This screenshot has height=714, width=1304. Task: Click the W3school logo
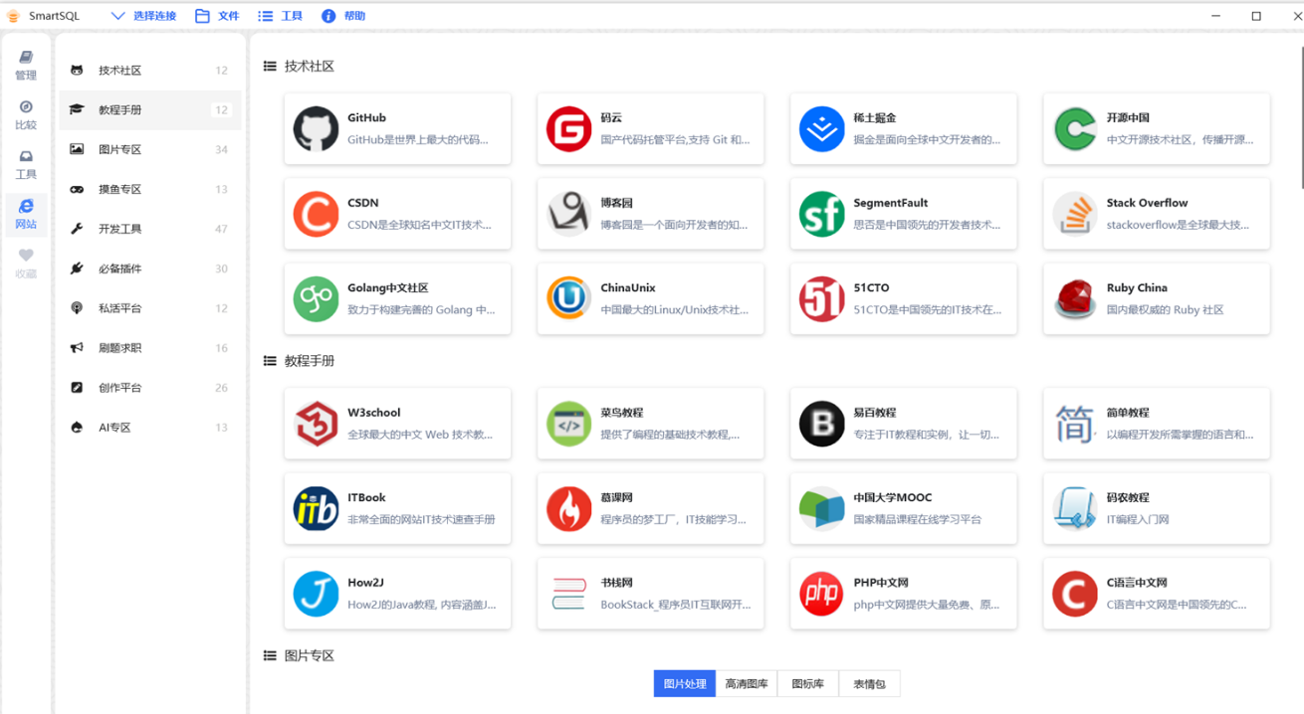pyautogui.click(x=316, y=424)
